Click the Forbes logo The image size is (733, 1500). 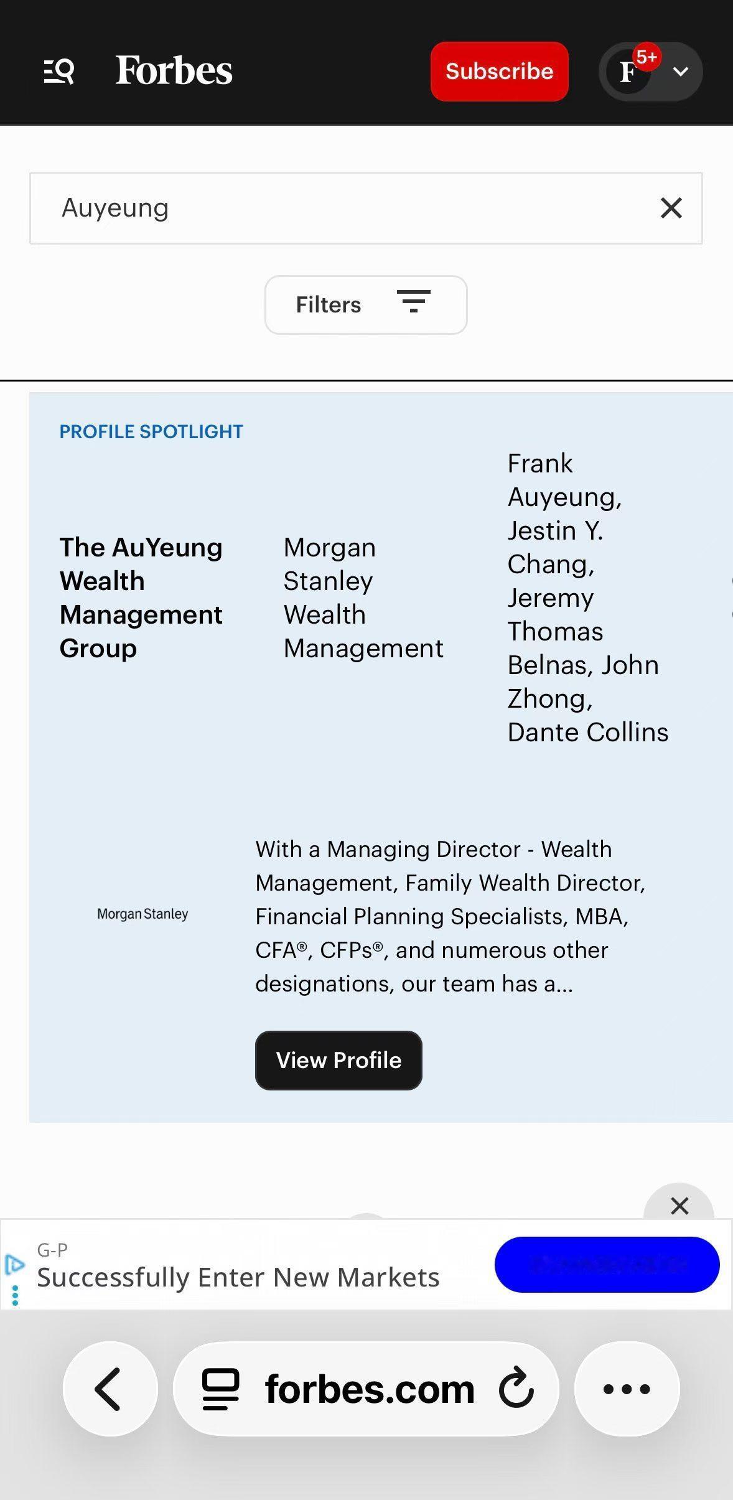point(174,70)
